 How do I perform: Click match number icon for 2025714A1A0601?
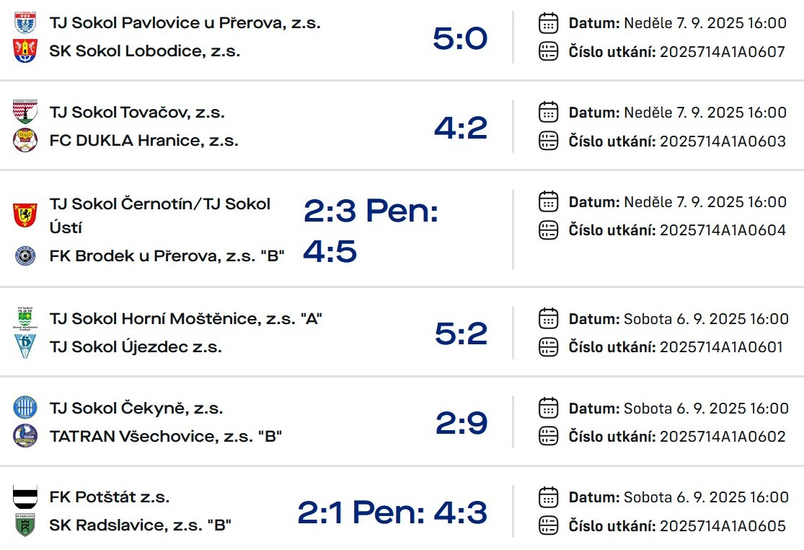(x=548, y=347)
